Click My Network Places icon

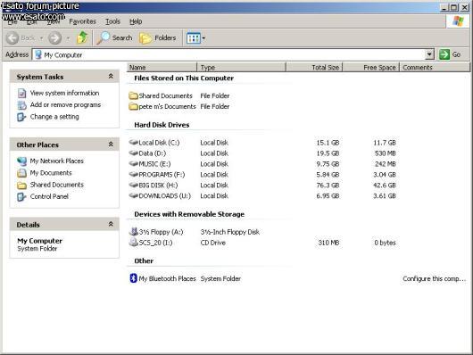[21, 161]
